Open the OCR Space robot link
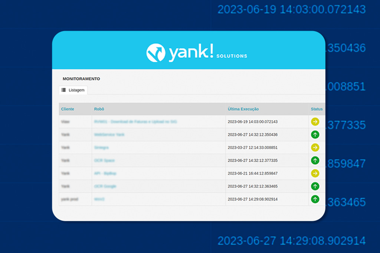This screenshot has width=380, height=253. click(105, 160)
